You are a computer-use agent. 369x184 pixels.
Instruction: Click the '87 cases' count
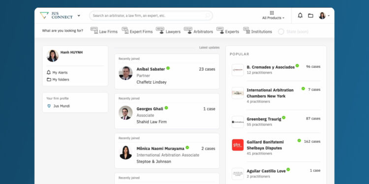(x=313, y=119)
